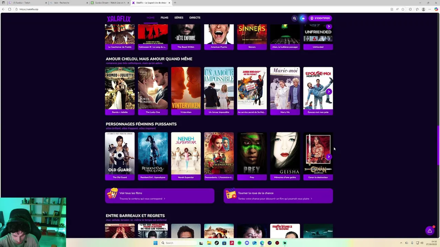440x247 pixels.
Task: Click the warning triangle button at bottom right
Action: [x=430, y=231]
